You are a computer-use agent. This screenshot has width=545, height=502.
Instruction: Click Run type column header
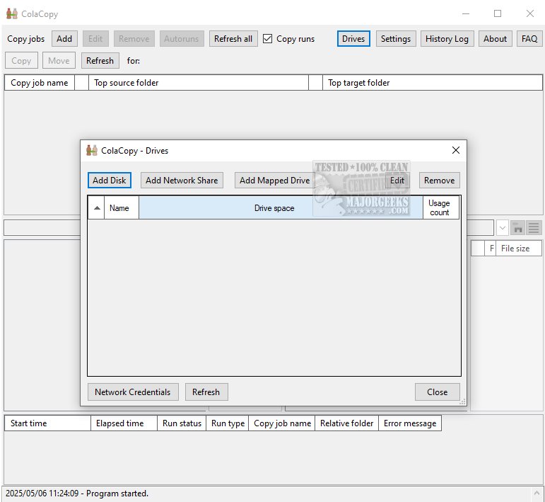click(x=228, y=423)
